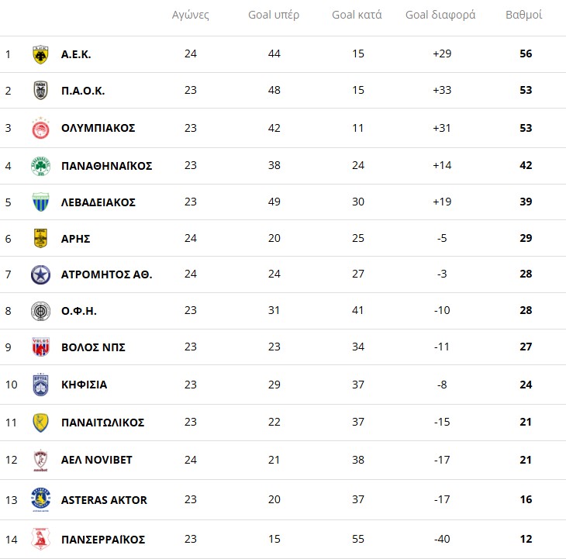Click the Goal κατά column header
The width and height of the screenshot is (566, 559).
[357, 15]
